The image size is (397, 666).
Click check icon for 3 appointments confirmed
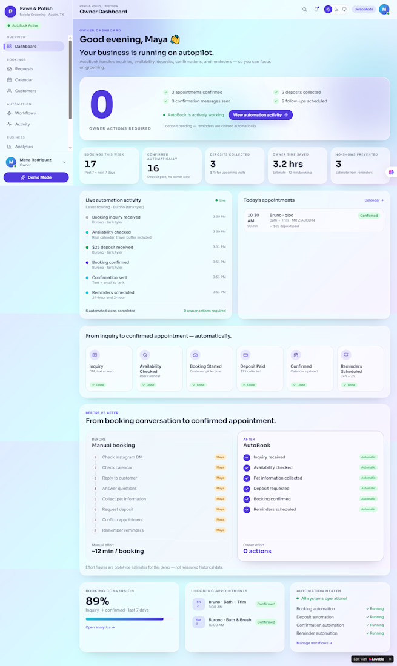click(166, 92)
